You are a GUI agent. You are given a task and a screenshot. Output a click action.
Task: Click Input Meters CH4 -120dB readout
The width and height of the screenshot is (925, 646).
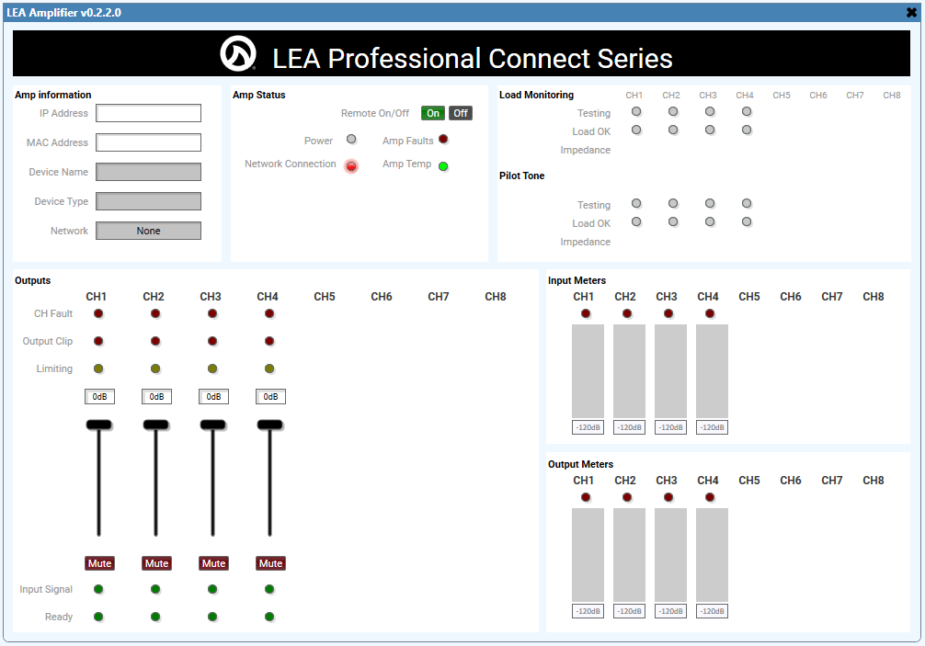pyautogui.click(x=712, y=427)
